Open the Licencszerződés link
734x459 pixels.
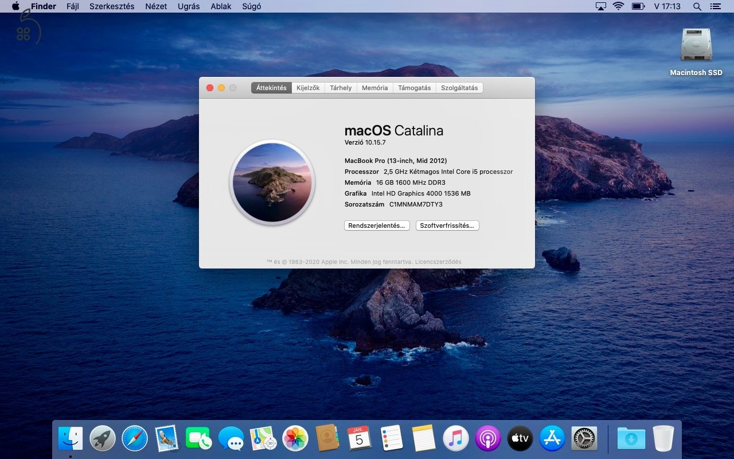438,262
